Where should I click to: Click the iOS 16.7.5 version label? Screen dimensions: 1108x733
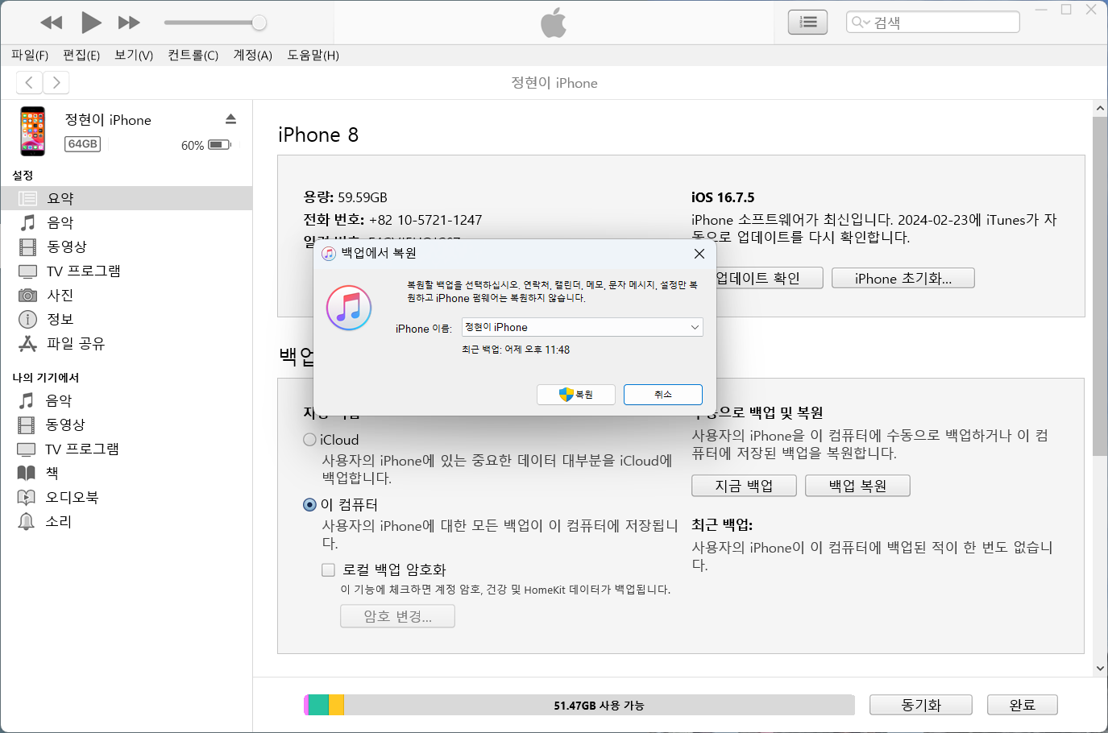723,197
